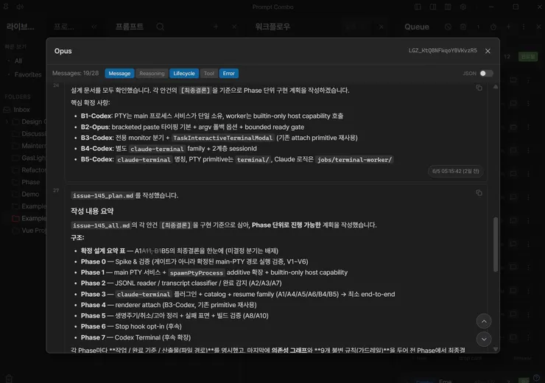
Task: Click the dialog's vertical scrollbar thumb
Action: pyautogui.click(x=496, y=245)
